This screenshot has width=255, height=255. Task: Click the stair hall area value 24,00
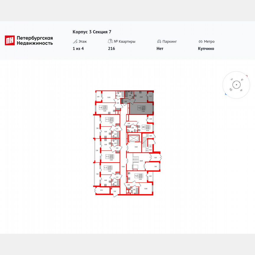click(x=141, y=161)
